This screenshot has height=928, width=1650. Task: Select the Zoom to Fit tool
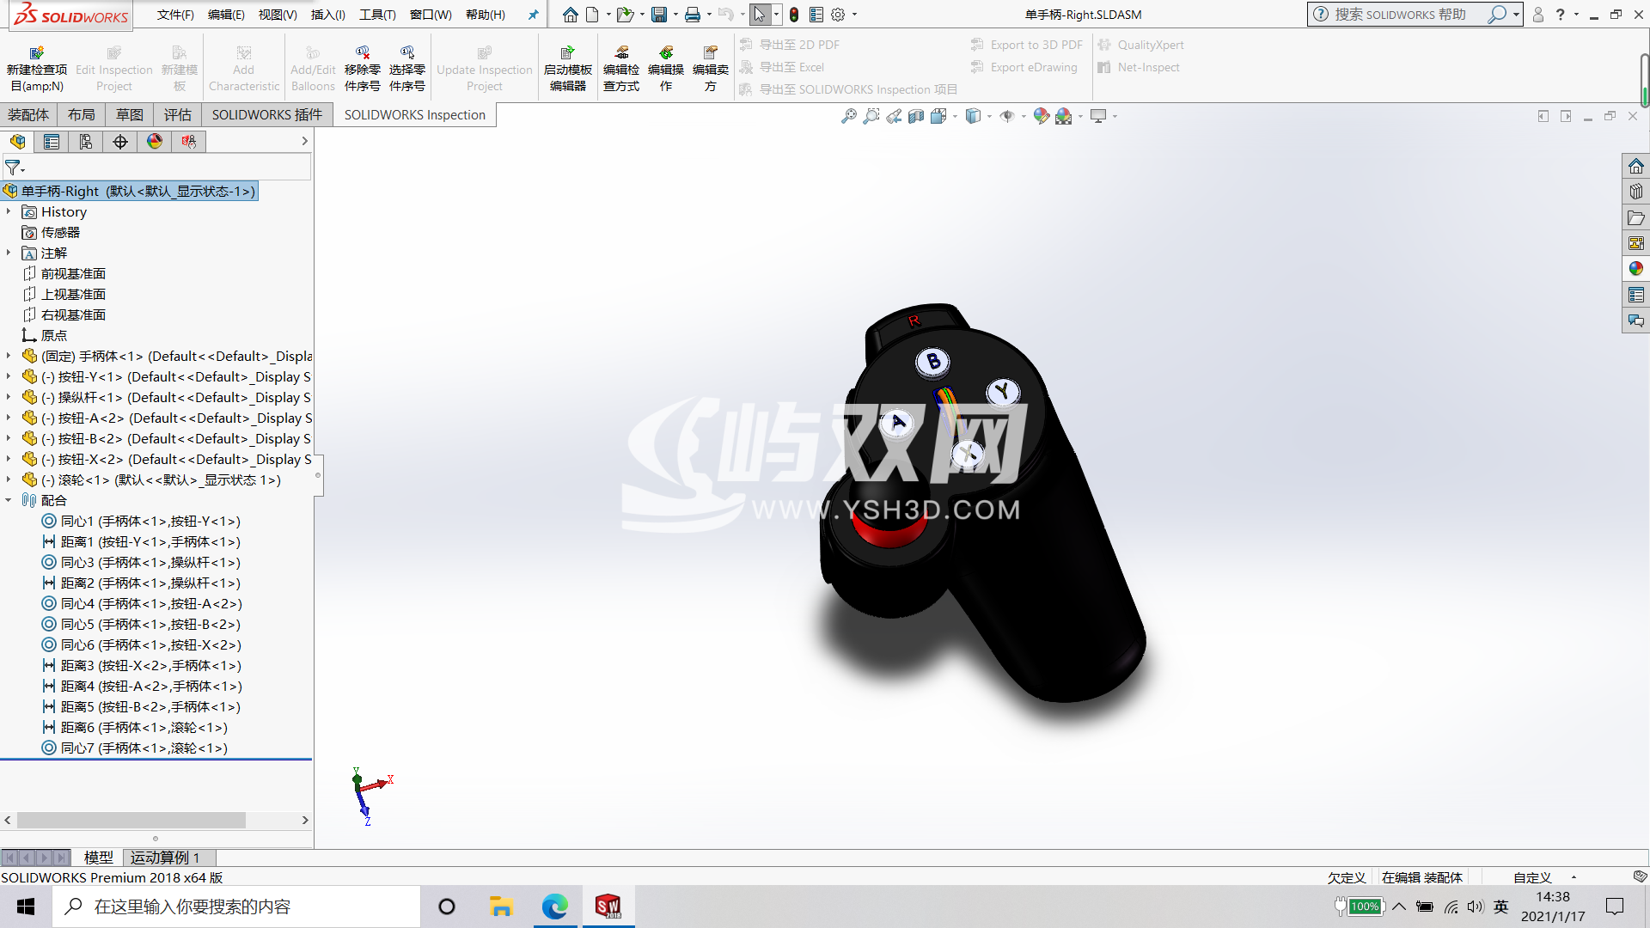(x=849, y=116)
